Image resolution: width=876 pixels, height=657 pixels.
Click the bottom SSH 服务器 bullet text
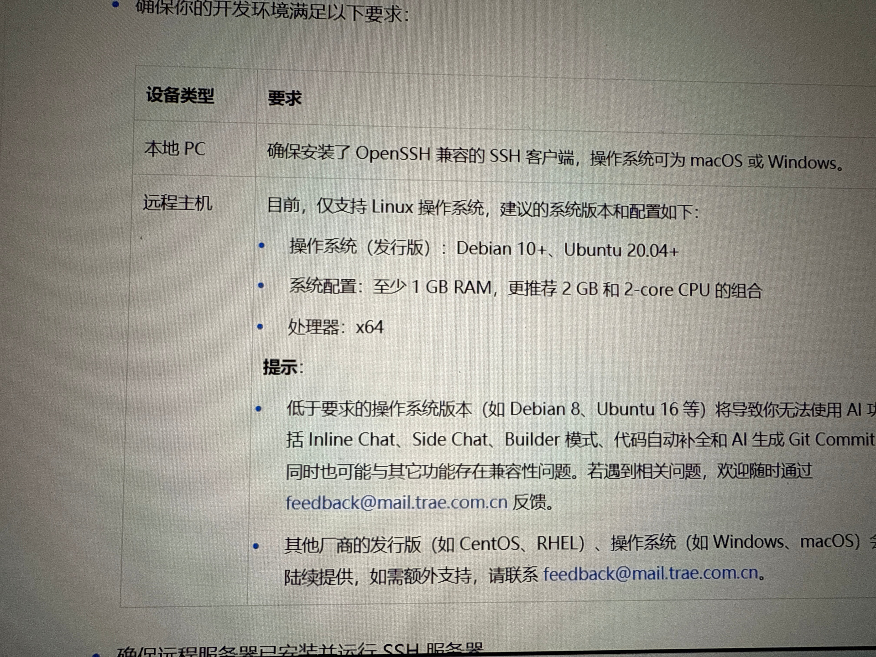pos(299,650)
